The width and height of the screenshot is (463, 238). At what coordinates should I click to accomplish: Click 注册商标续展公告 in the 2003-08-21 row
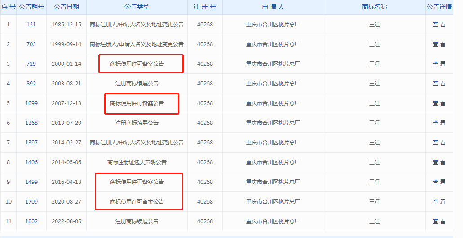coord(137,84)
